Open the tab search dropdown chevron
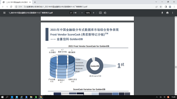Image resolution: width=177 pixels, height=99 pixels. (x=156, y=2)
